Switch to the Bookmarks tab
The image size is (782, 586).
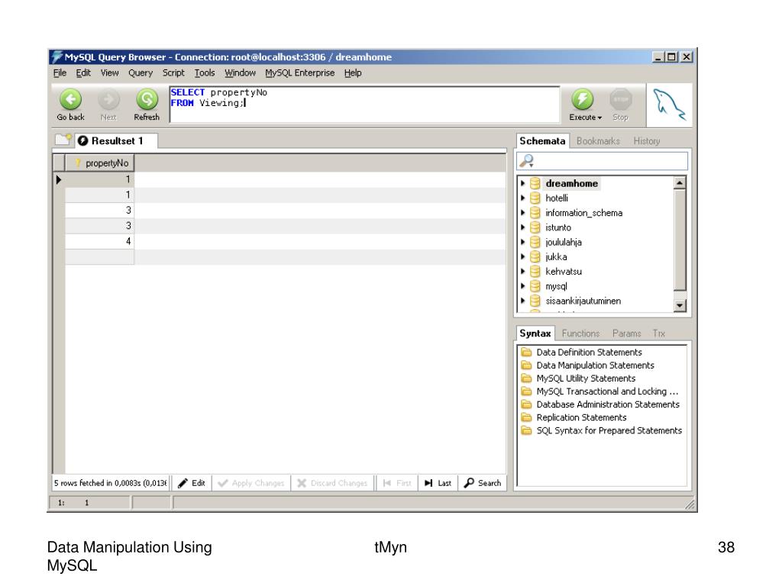tap(598, 141)
